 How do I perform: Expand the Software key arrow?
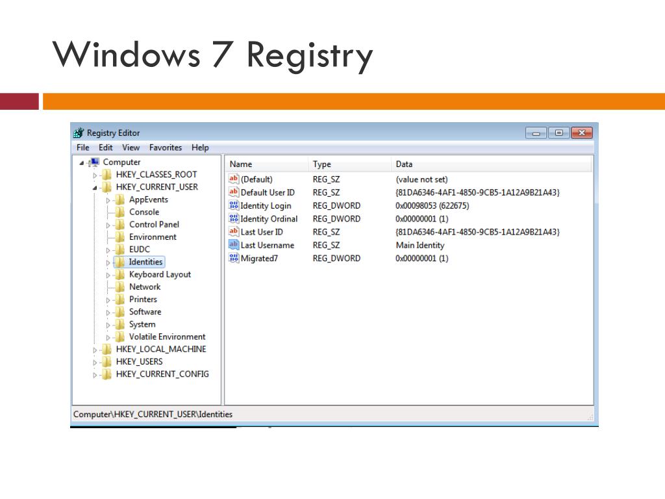coord(108,313)
